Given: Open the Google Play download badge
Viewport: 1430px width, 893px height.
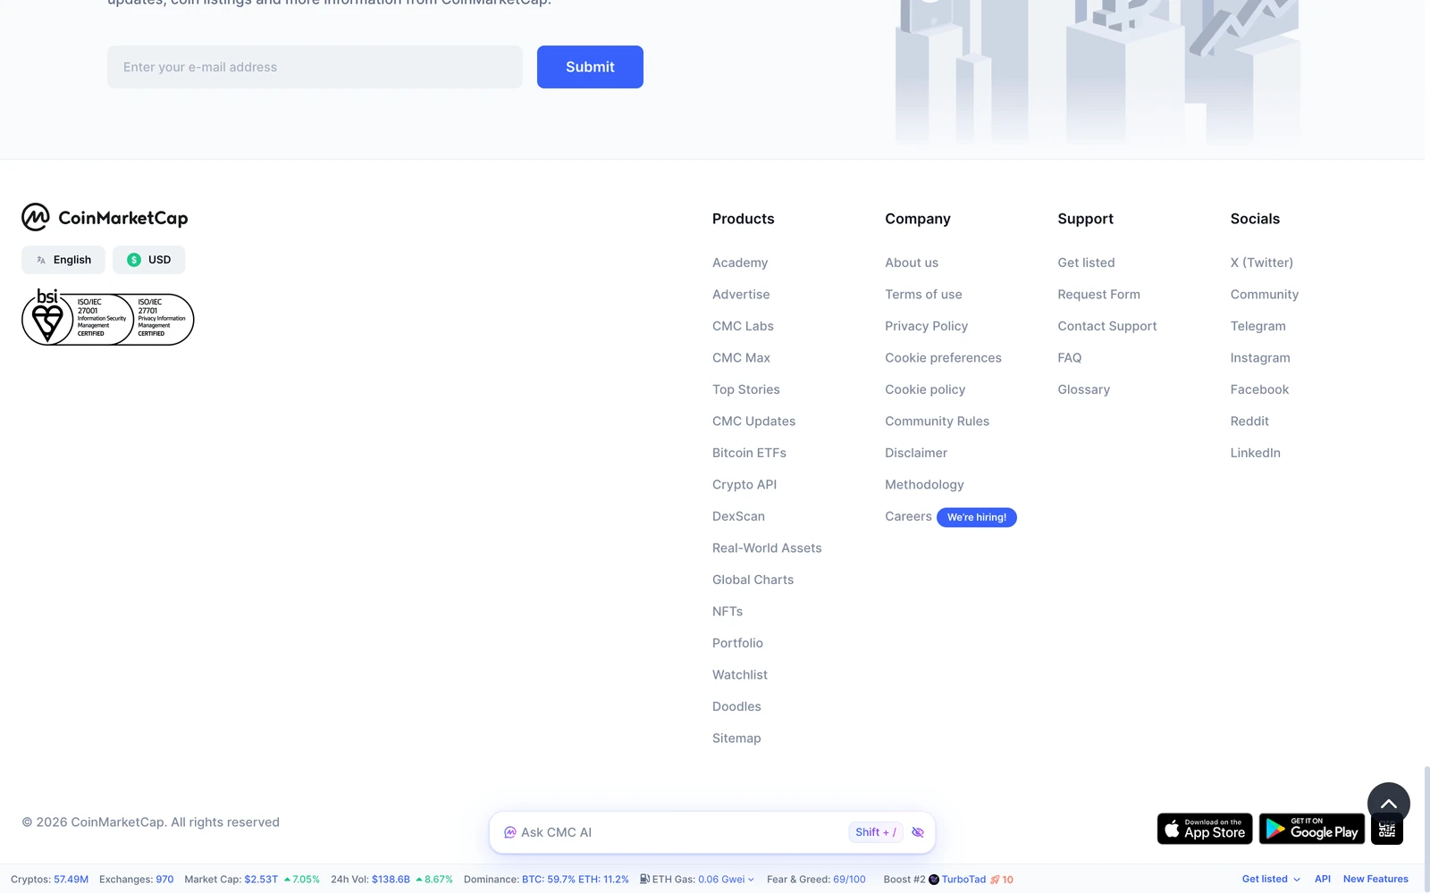Looking at the screenshot, I should [x=1312, y=829].
